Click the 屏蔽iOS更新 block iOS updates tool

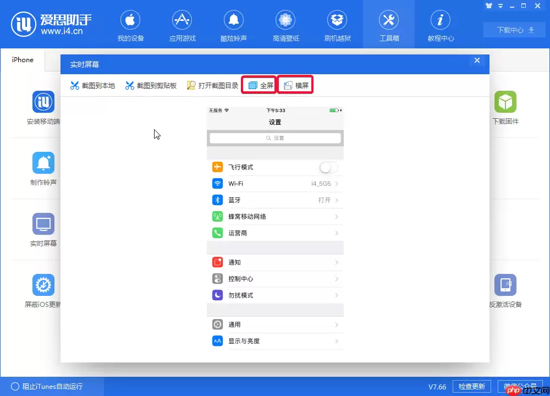tap(43, 285)
